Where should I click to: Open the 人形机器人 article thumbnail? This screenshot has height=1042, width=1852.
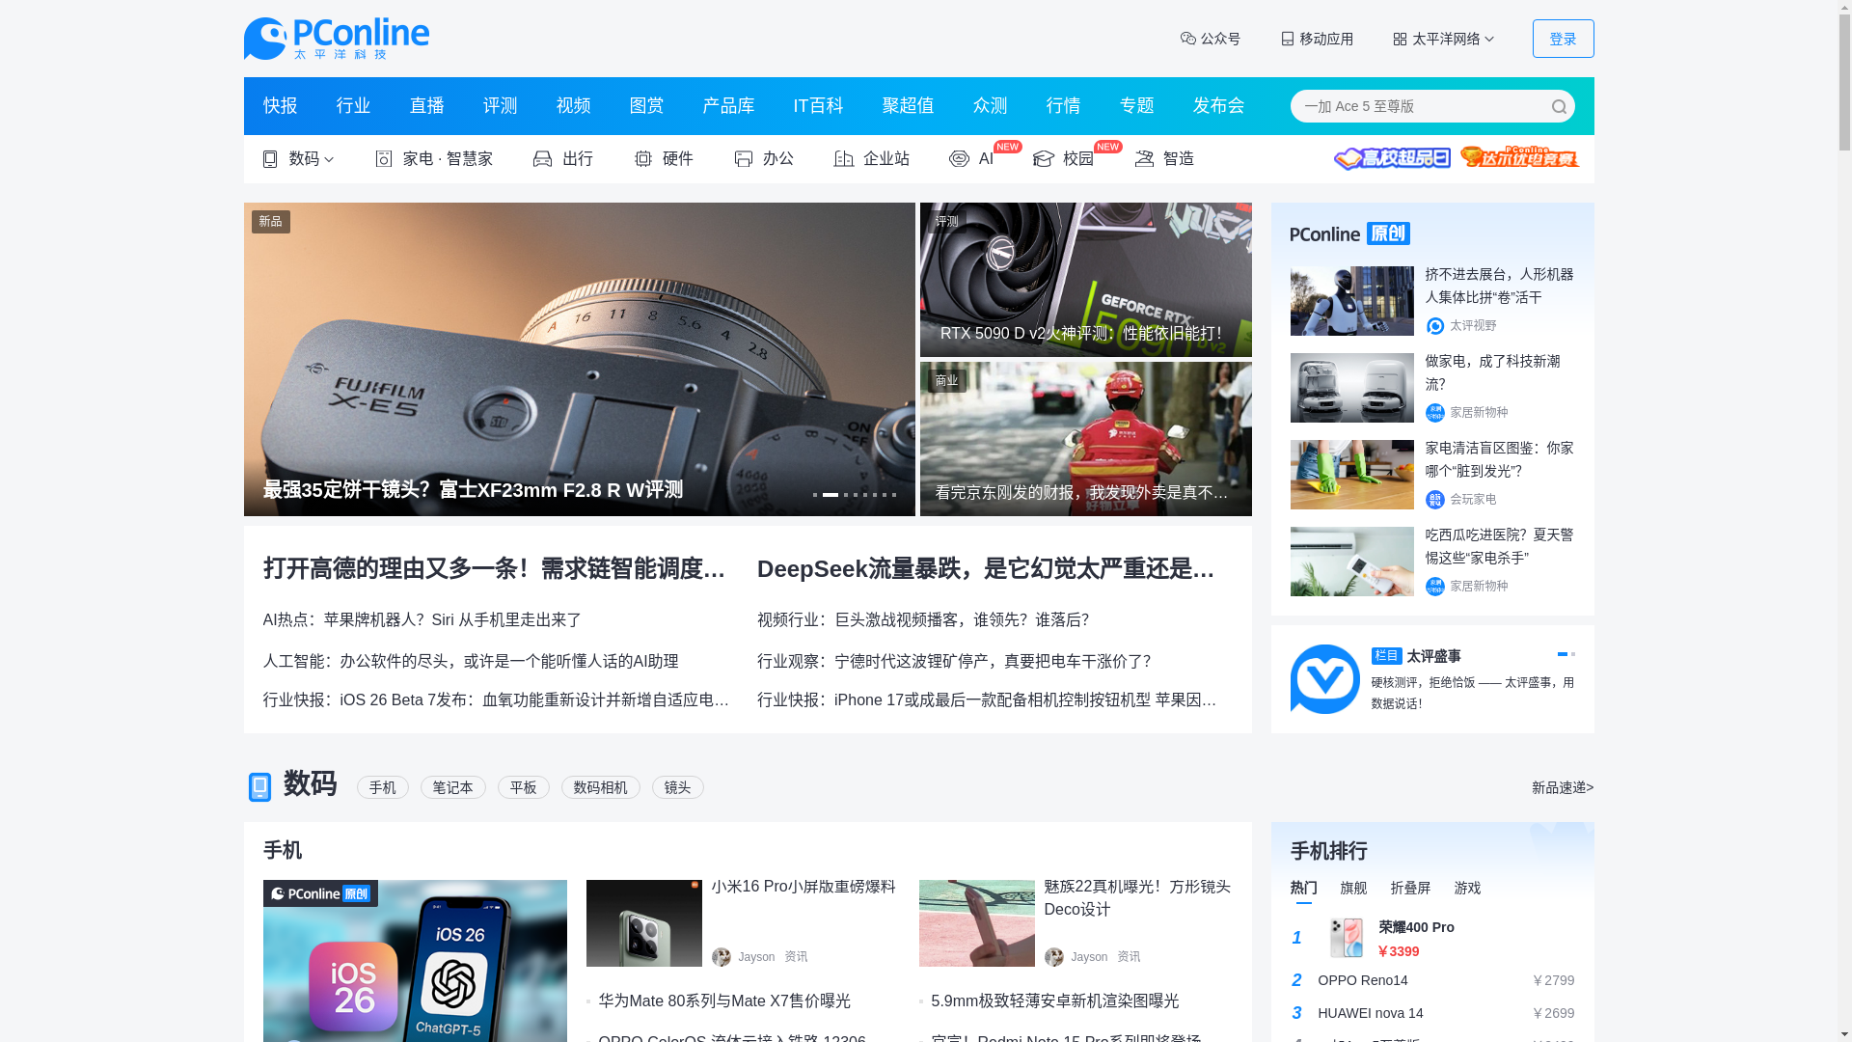click(1351, 301)
